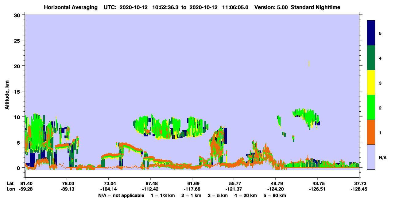This screenshot has height=204, width=399.
Task: Click longitude value -121.37
Action: point(234,189)
